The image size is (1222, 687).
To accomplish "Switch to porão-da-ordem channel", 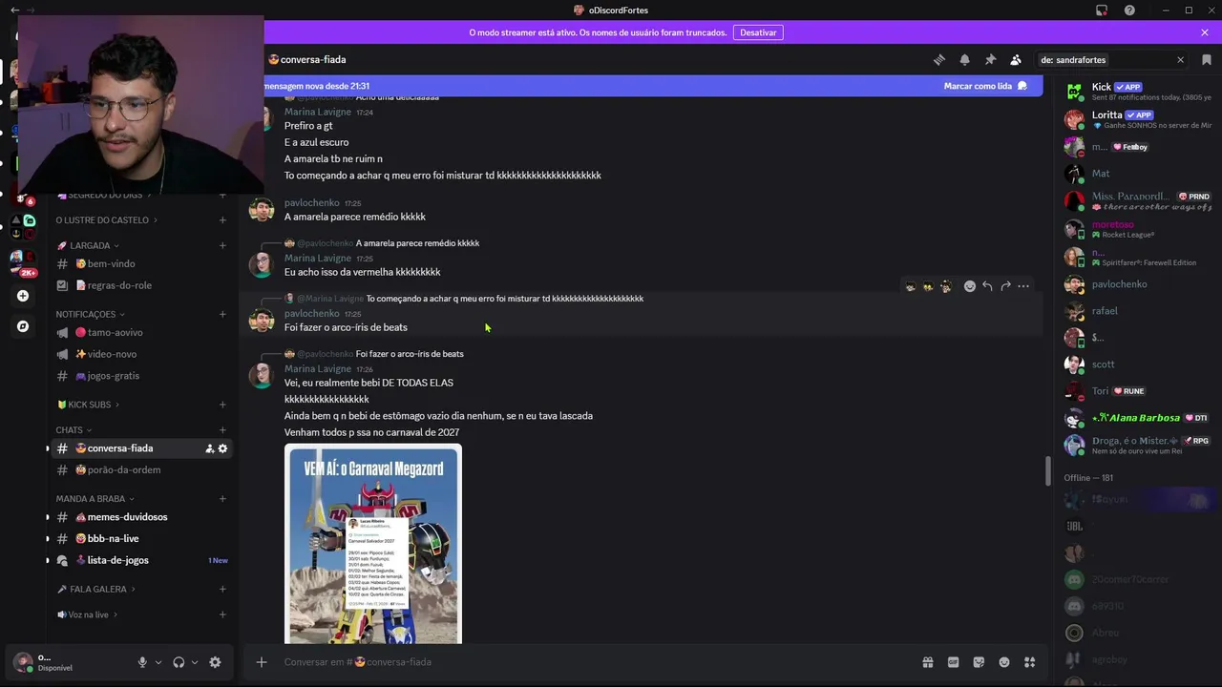I will click(142, 469).
